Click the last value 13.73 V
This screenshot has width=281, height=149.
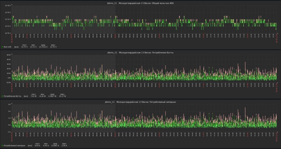24,47
